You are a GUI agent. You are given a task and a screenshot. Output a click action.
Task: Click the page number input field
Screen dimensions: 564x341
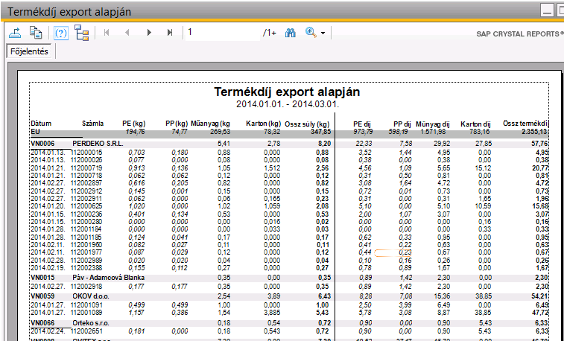[x=223, y=33]
